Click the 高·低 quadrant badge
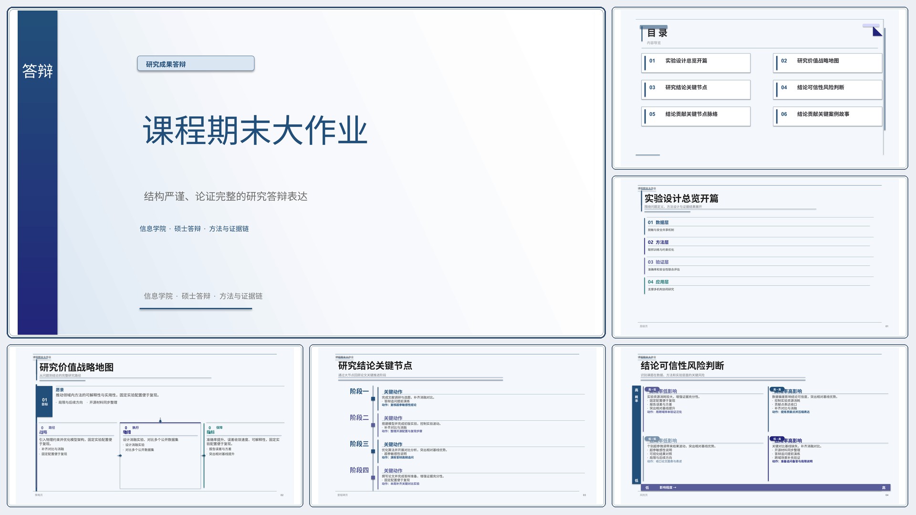The image size is (916, 515). coord(652,390)
